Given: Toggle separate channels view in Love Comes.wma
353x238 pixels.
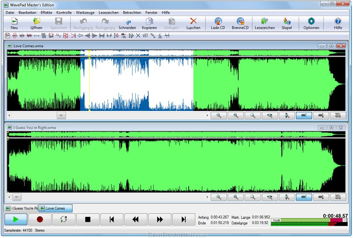Looking at the screenshot, I should click(x=338, y=115).
